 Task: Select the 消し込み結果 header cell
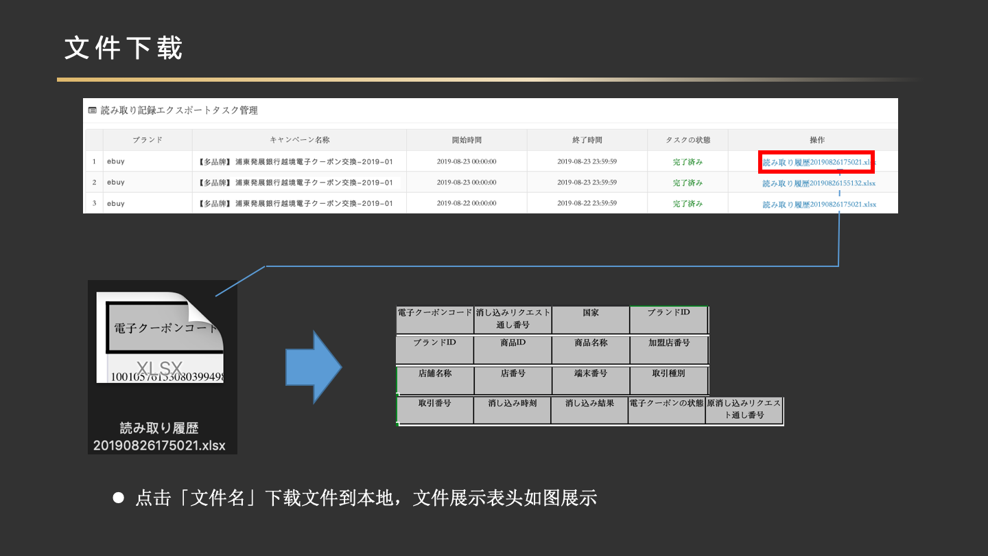click(x=590, y=410)
